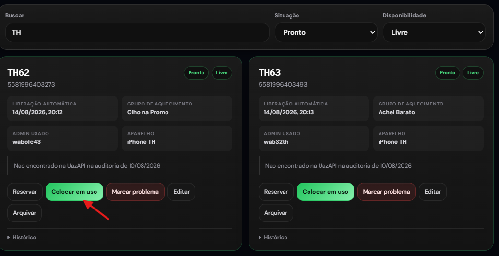The image size is (499, 256).
Task: Click the UazAPI audit note on TH63
Action: [338, 166]
